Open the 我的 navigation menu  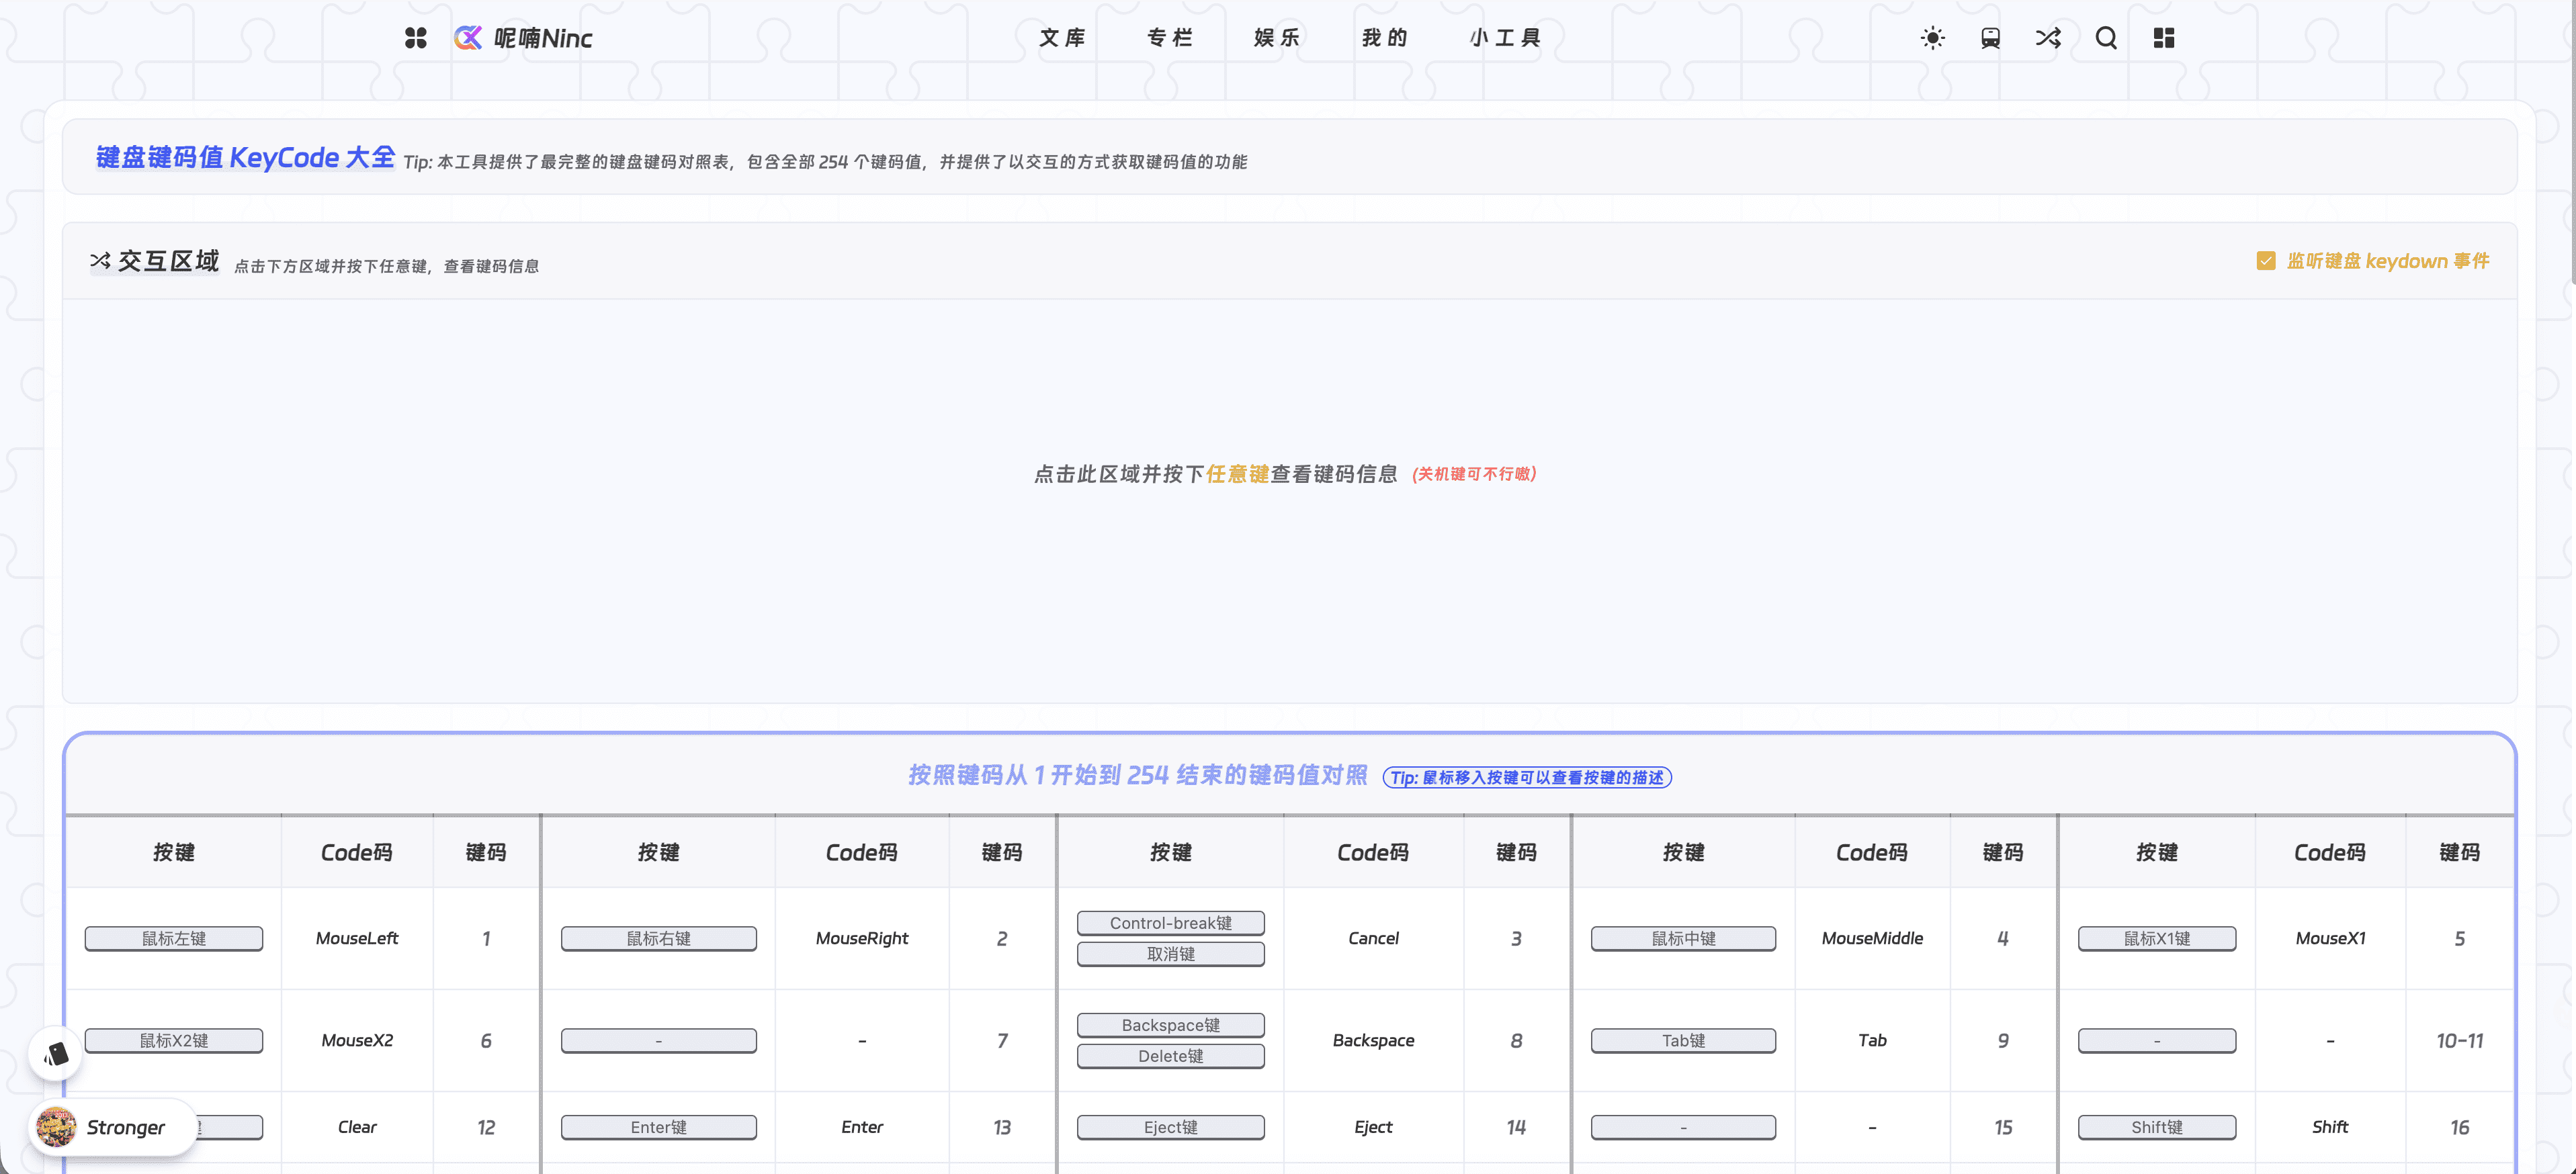click(1385, 38)
